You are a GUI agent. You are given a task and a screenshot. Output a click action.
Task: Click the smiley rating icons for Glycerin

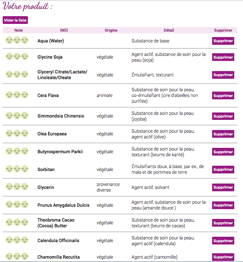(x=17, y=187)
